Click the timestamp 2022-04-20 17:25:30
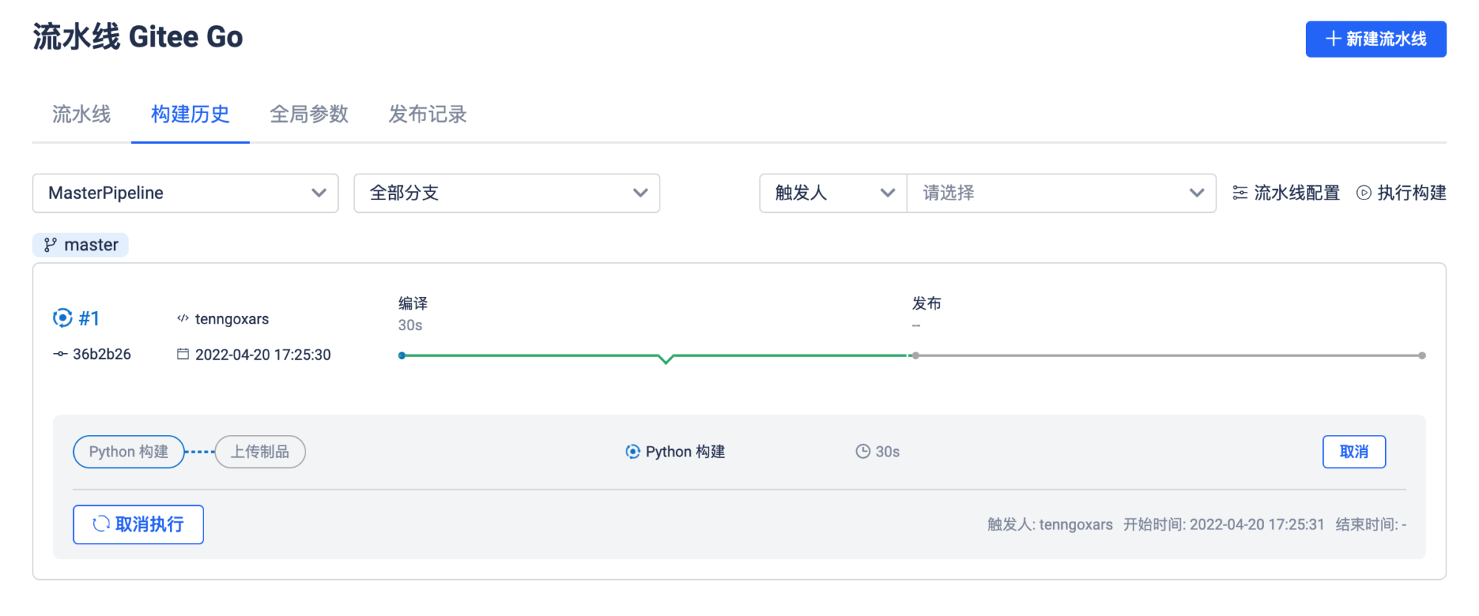Viewport: 1479px width, 616px height. [x=263, y=355]
